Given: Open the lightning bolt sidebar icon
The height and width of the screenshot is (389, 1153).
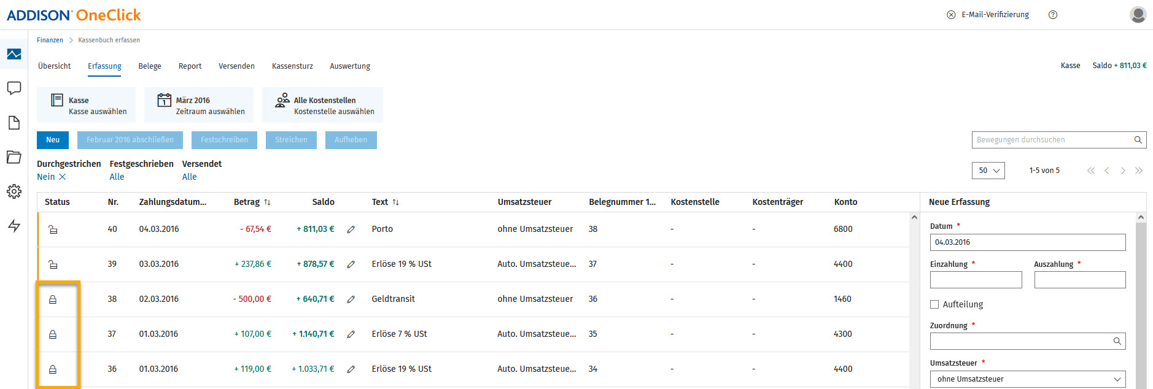Looking at the screenshot, I should click(14, 226).
